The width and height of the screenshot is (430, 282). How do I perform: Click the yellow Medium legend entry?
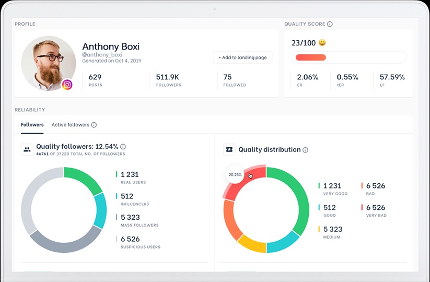331,232
